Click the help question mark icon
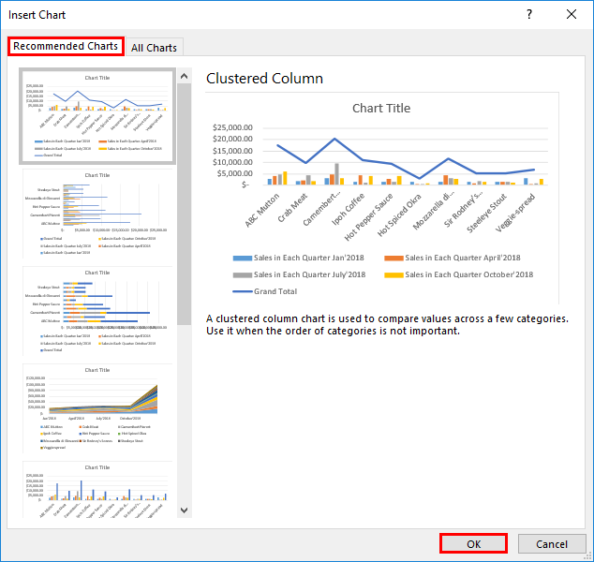Viewport: 594px width, 562px height. pyautogui.click(x=529, y=14)
